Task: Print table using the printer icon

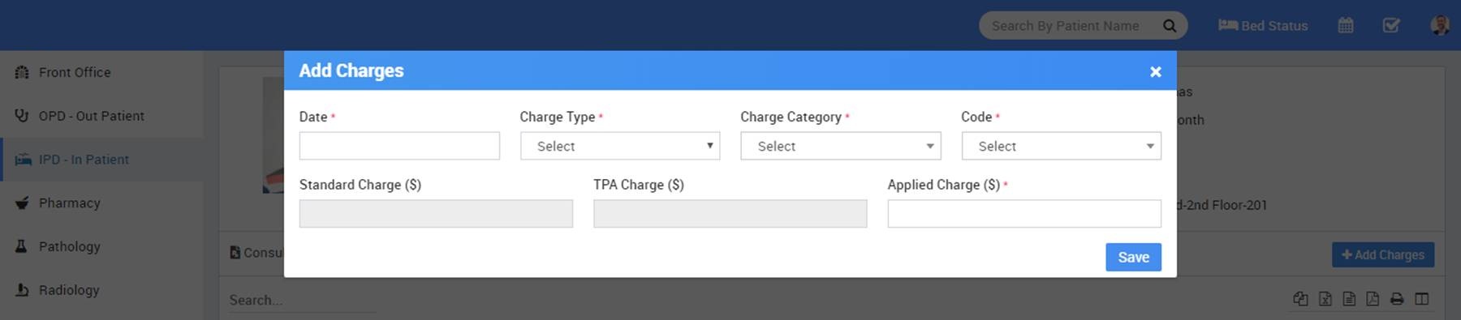Action: click(1397, 299)
